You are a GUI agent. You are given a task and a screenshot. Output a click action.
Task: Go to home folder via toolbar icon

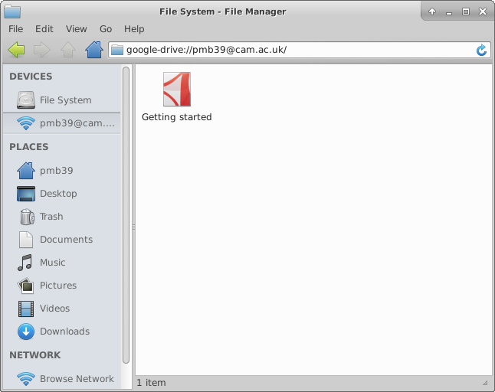[93, 50]
